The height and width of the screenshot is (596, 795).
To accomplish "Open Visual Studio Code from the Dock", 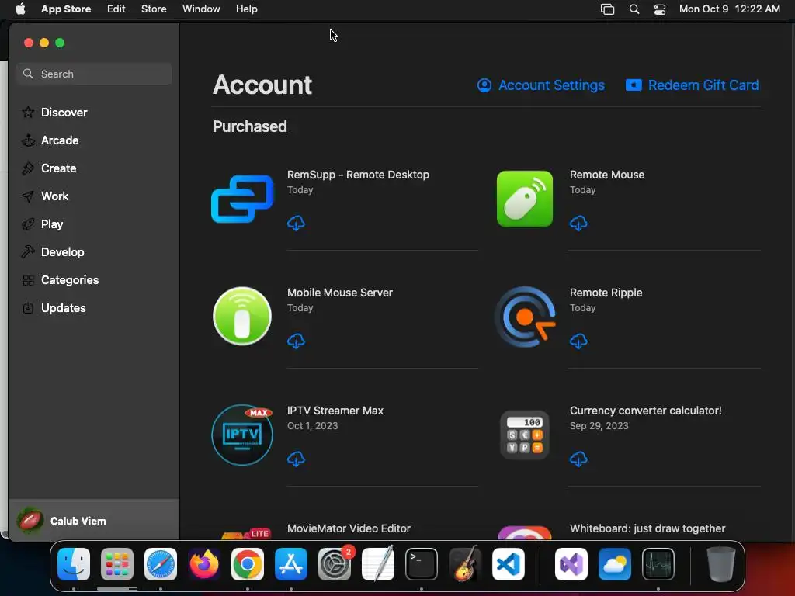I will [509, 564].
